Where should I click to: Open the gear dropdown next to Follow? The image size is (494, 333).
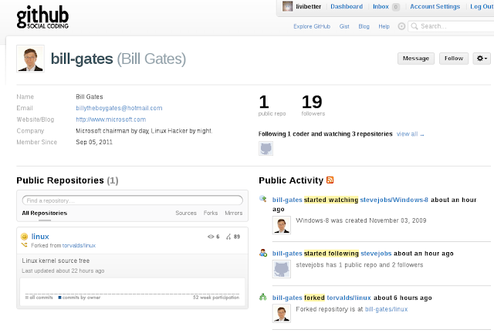point(481,58)
